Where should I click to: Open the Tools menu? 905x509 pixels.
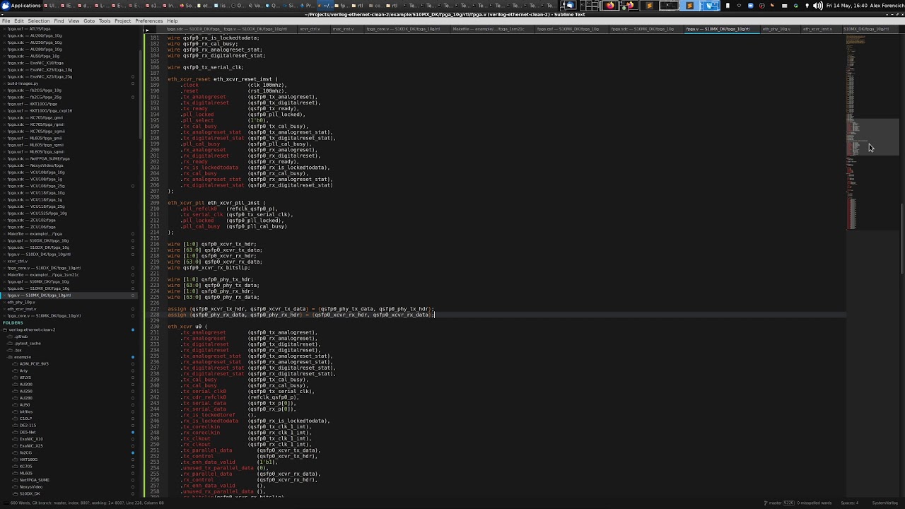pyautogui.click(x=105, y=21)
